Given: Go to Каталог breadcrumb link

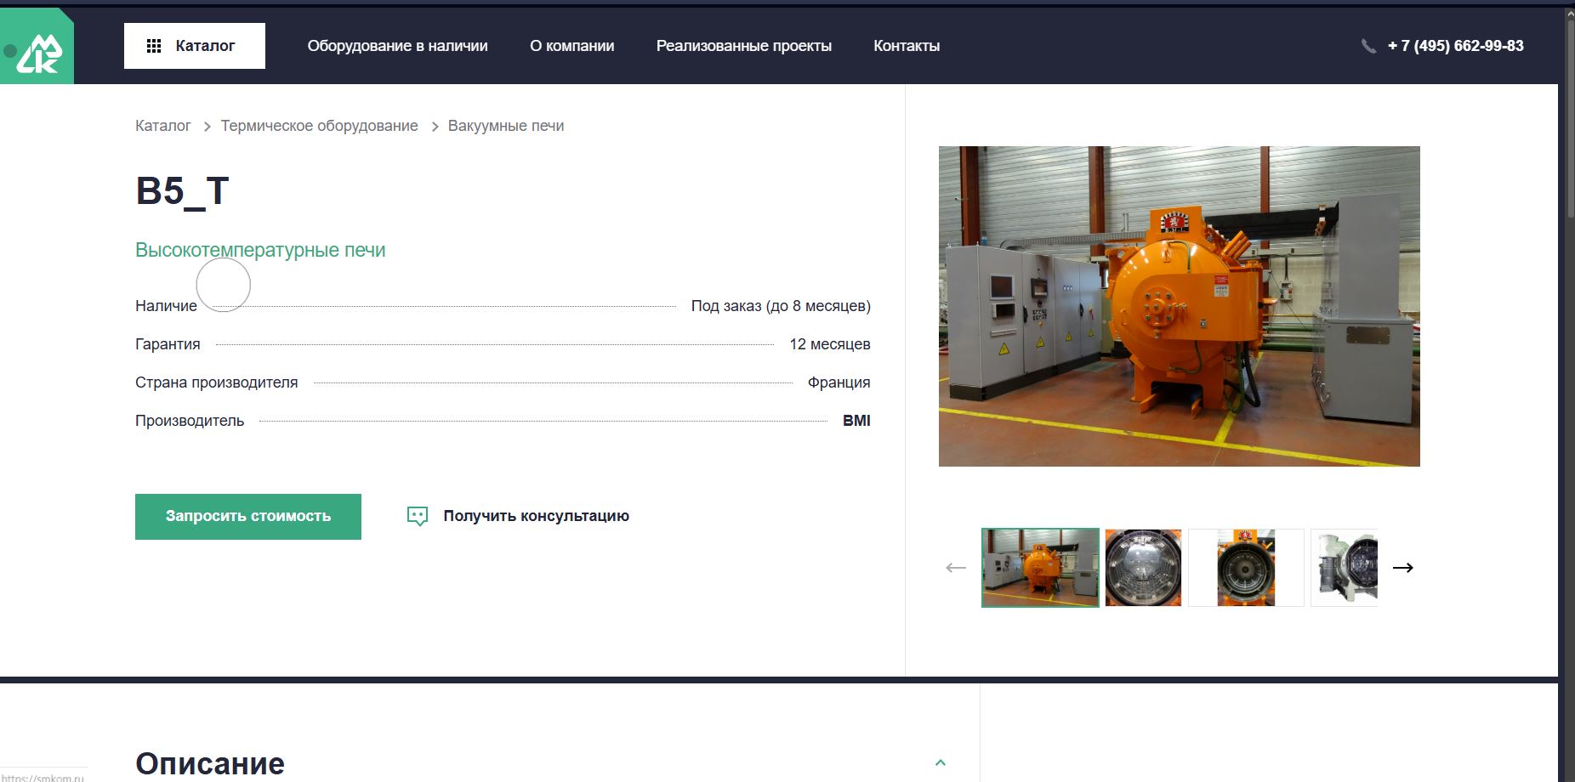Looking at the screenshot, I should [162, 126].
